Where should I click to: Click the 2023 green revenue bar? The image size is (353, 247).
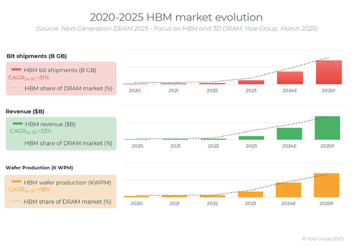pyautogui.click(x=251, y=138)
